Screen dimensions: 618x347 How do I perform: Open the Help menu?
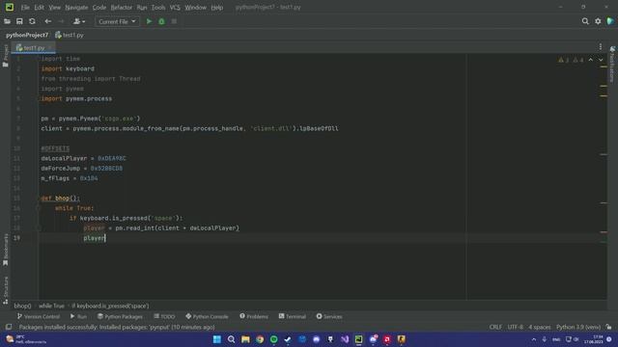pyautogui.click(x=216, y=7)
